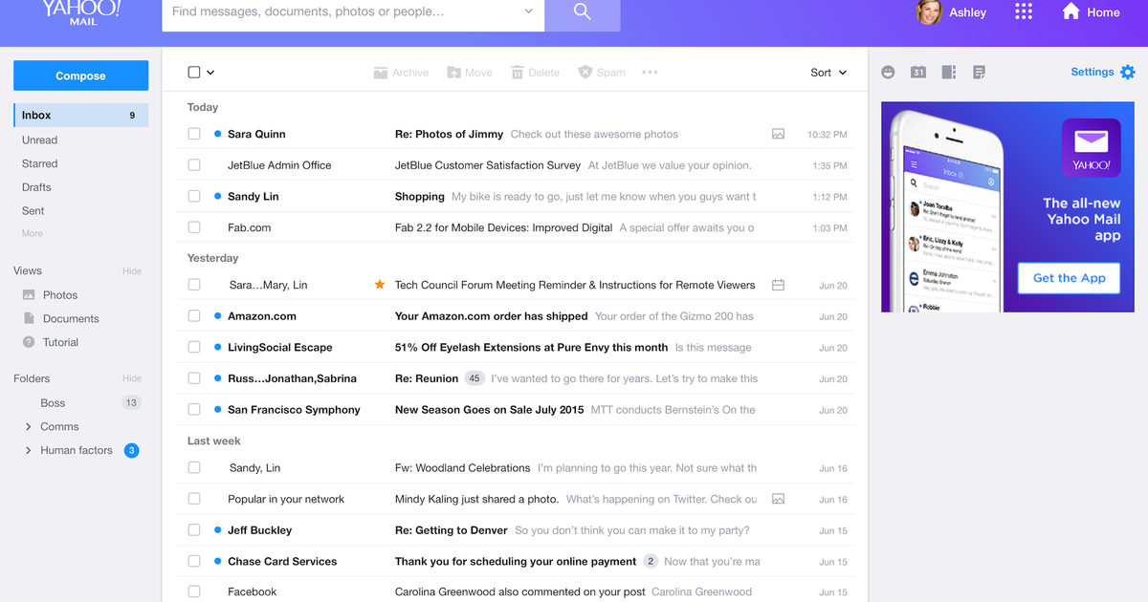
Task: Click the Photos view icon
Action: click(x=29, y=295)
